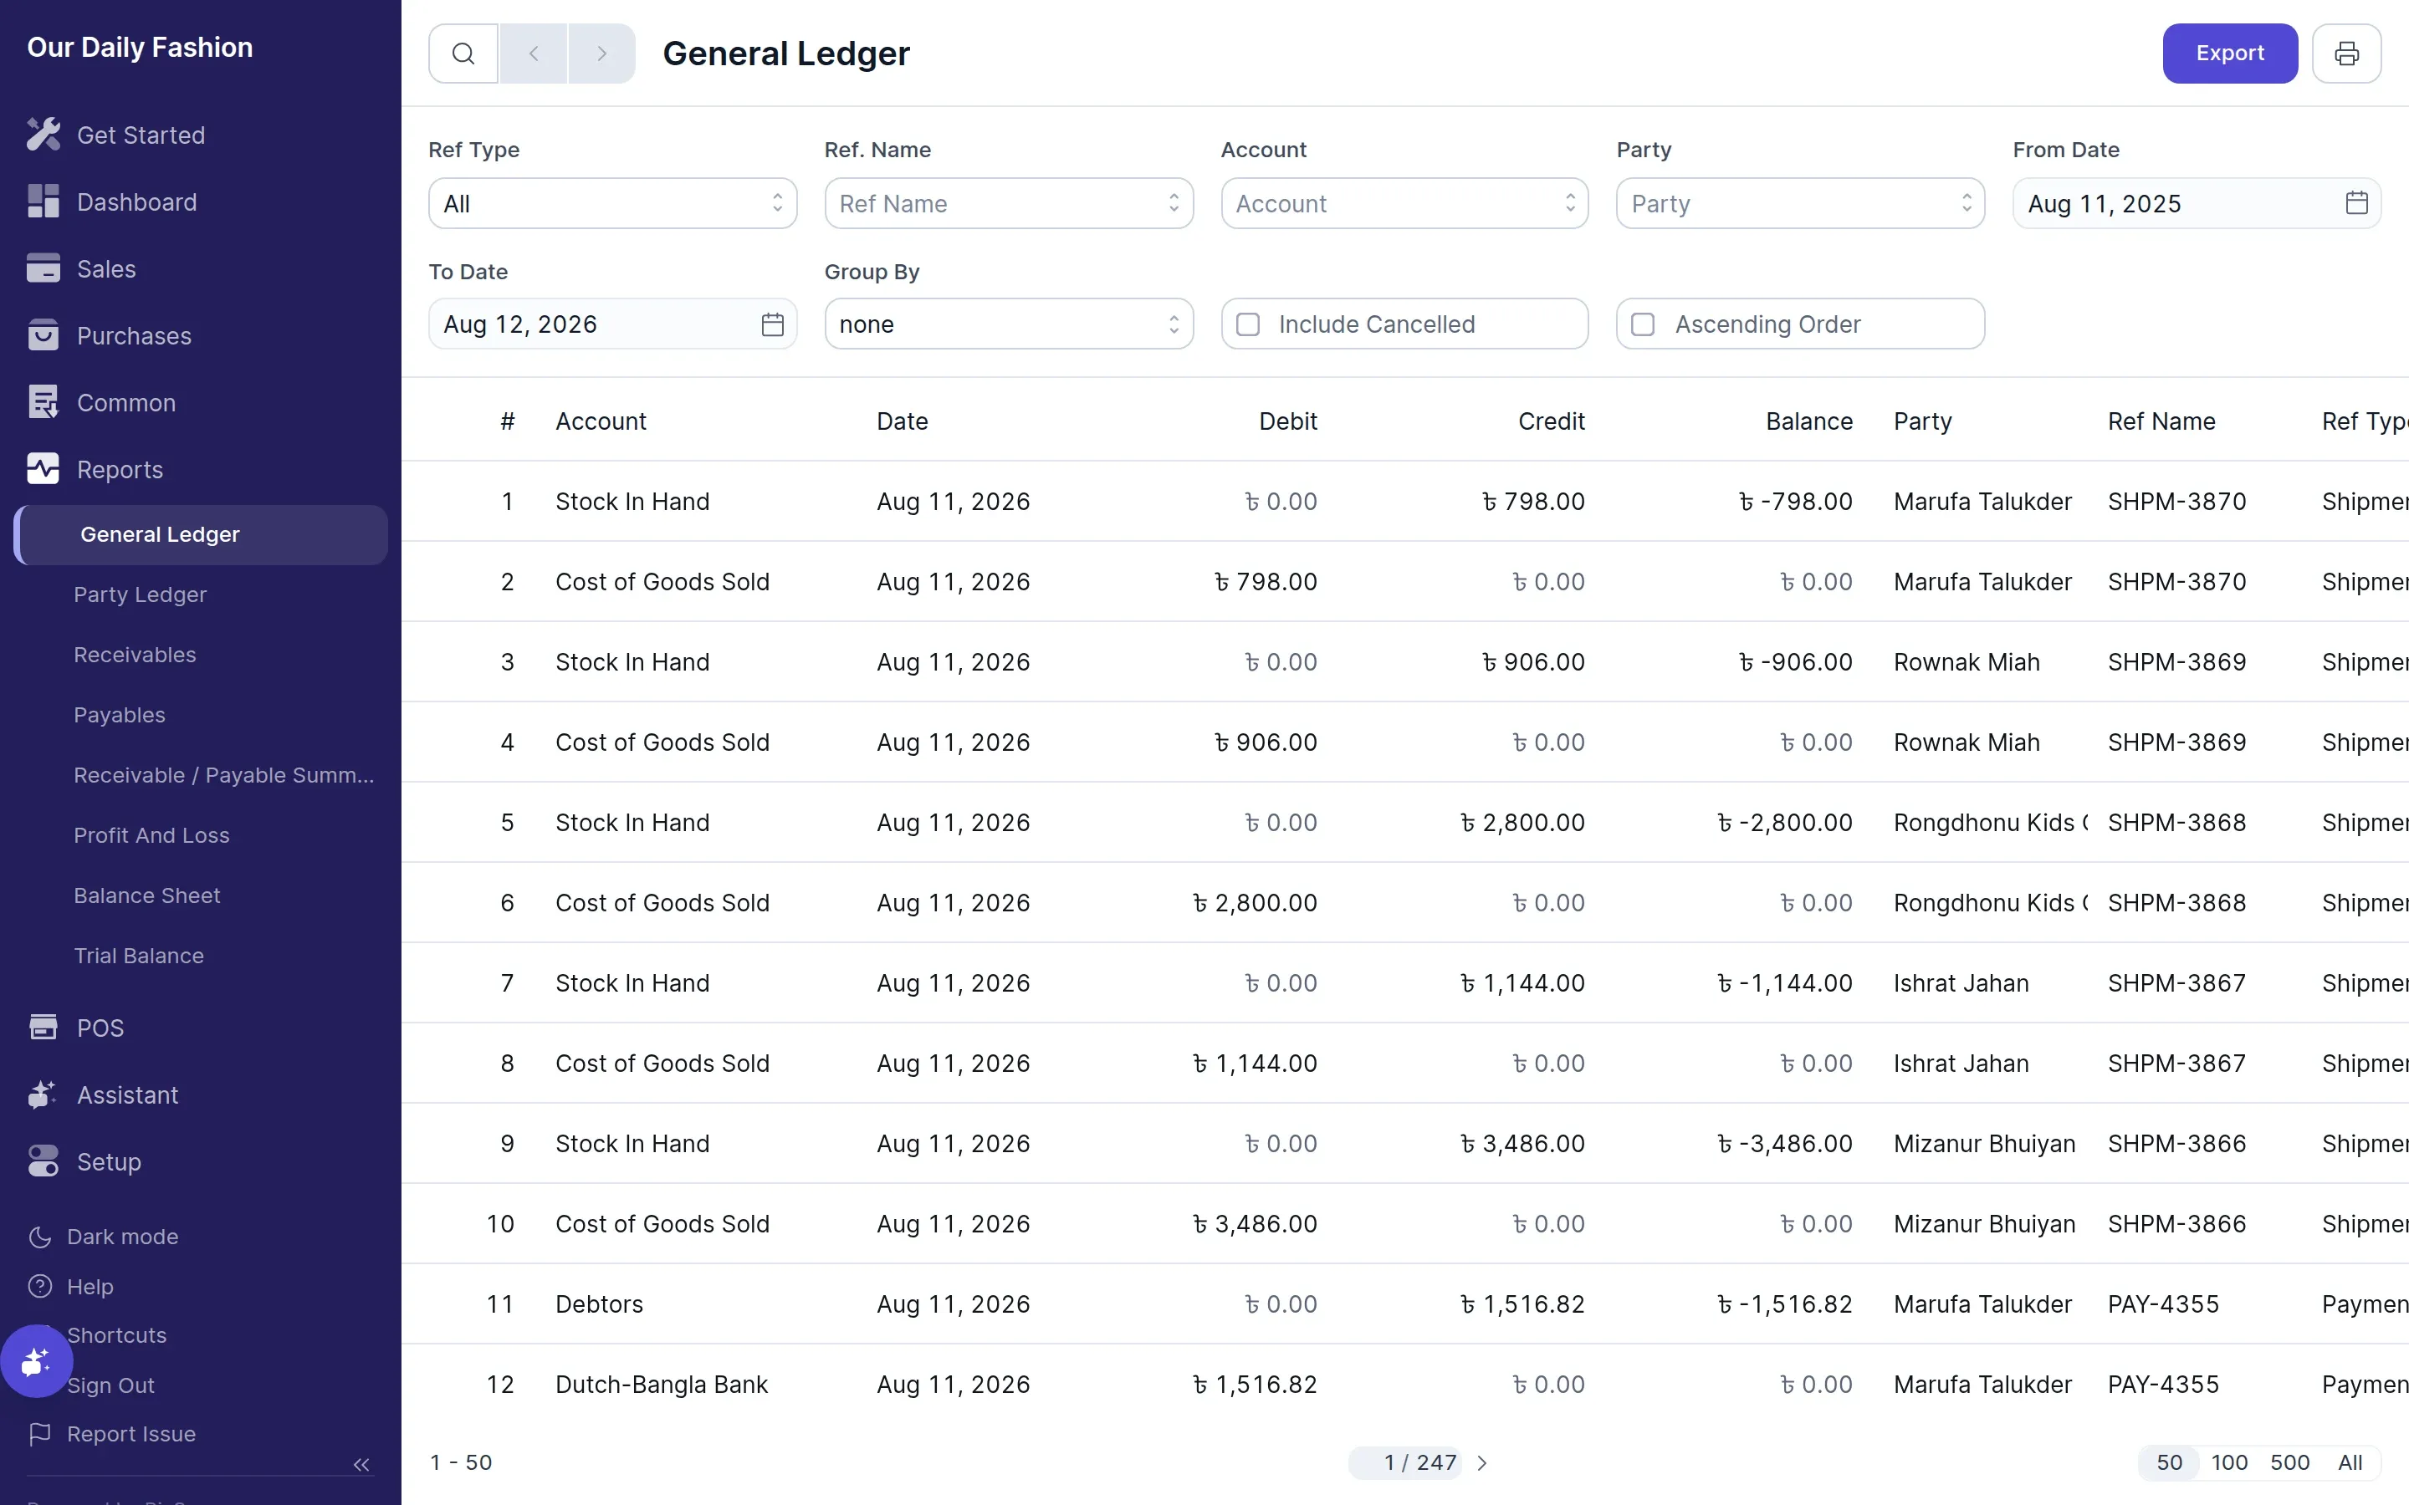The height and width of the screenshot is (1505, 2409).
Task: Go to next page of results
Action: pyautogui.click(x=1482, y=1463)
